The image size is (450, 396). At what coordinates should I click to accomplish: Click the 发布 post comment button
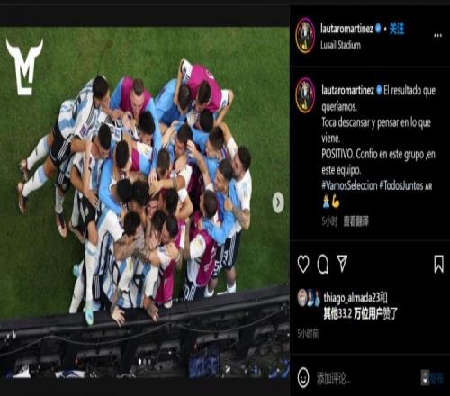pyautogui.click(x=436, y=378)
